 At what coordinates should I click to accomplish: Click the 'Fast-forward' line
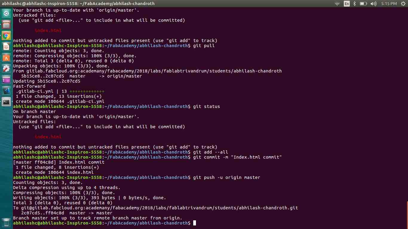pos(29,86)
